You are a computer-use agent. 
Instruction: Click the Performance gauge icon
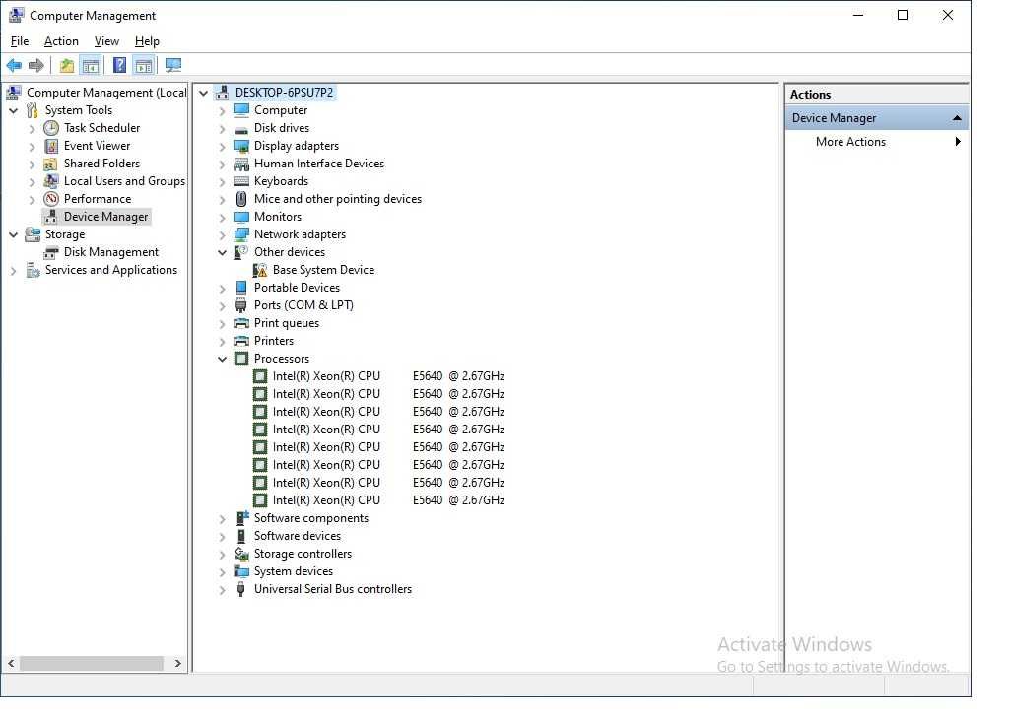51,199
